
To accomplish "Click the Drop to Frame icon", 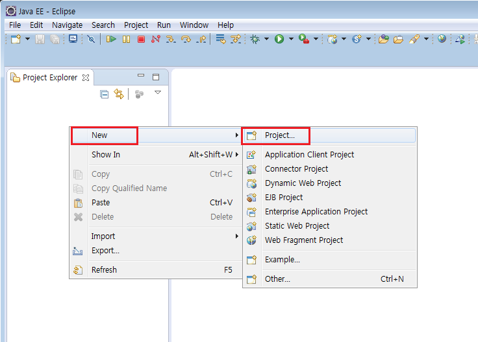I will [220, 40].
